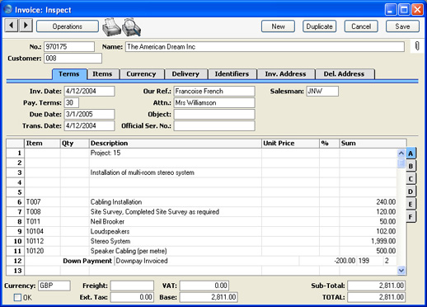Image resolution: width=427 pixels, height=307 pixels.
Task: Click the VAT field
Action: pos(204,286)
